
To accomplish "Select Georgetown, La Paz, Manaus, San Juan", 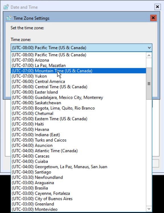I will (78, 167).
